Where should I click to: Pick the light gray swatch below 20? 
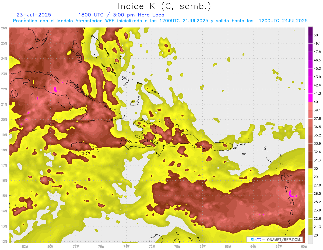(x=310, y=239)
